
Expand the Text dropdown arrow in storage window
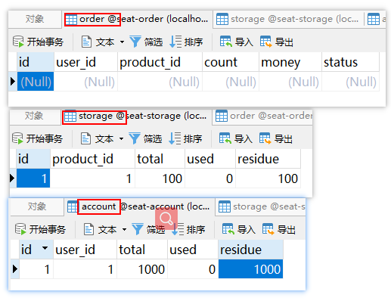[x=121, y=138]
